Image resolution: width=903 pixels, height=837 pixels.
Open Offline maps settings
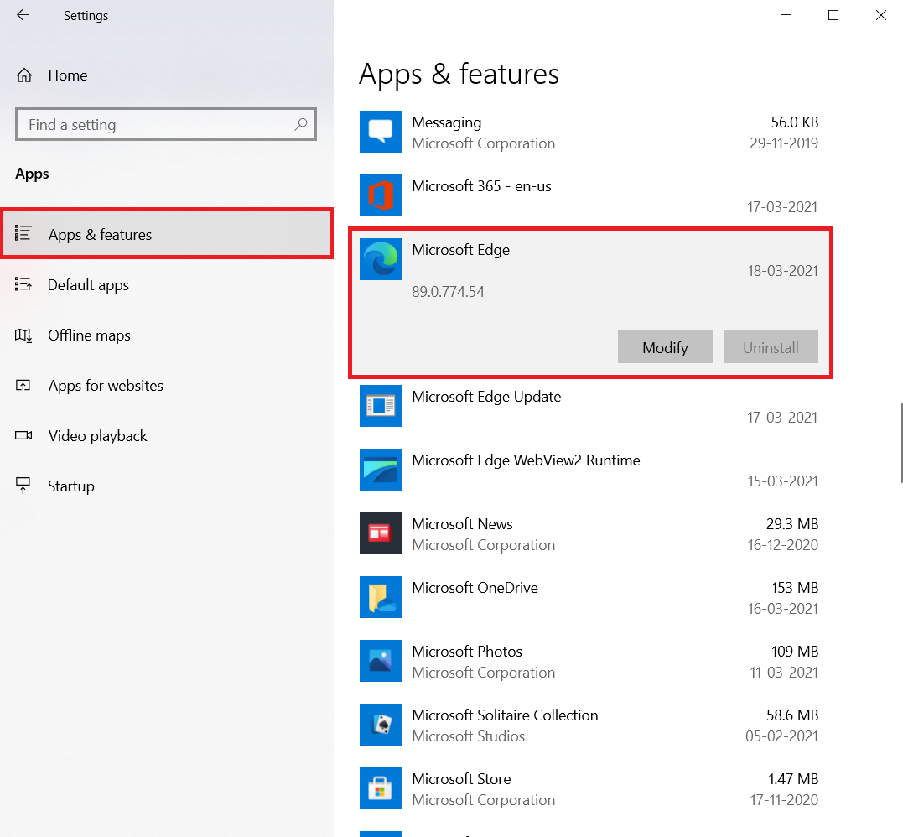(x=167, y=335)
